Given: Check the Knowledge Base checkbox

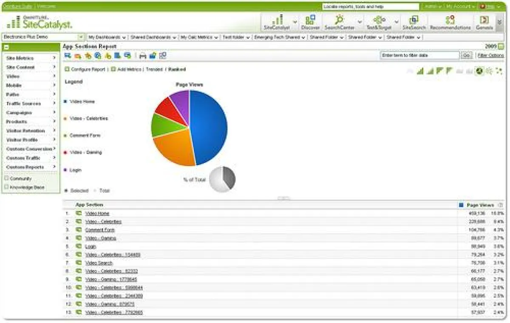Looking at the screenshot, I should point(6,187).
